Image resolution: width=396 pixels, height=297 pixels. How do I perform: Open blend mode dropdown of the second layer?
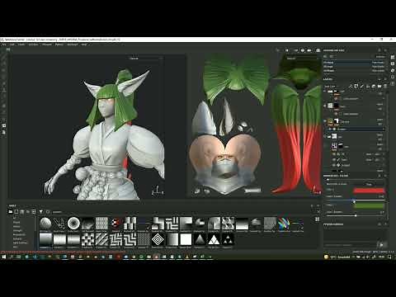379,105
